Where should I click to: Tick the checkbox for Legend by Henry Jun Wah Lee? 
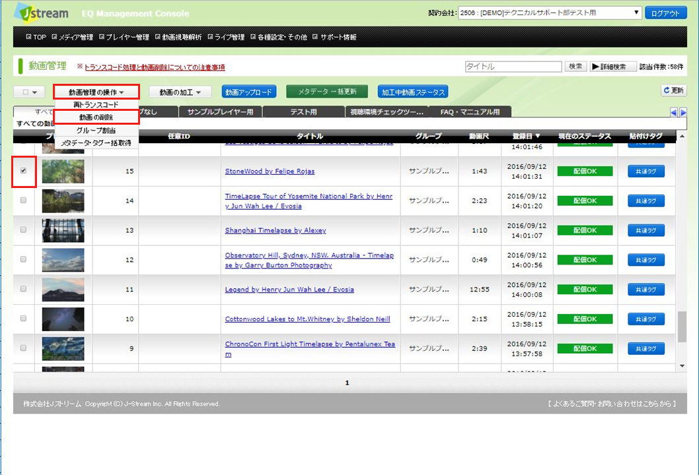[x=24, y=289]
